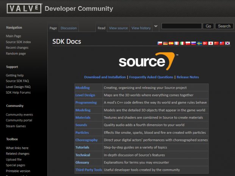Open Community portal link
The width and height of the screenshot is (235, 176).
(x=19, y=120)
